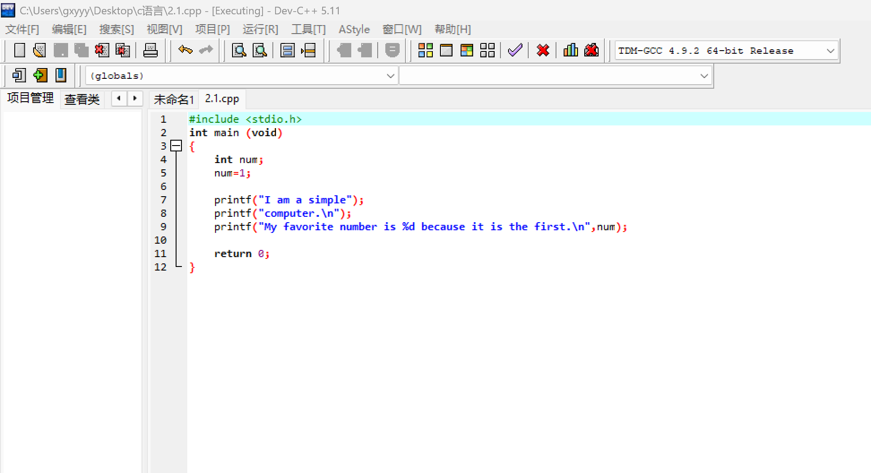
Task: Click the "int num;" declaration
Action: coord(239,159)
